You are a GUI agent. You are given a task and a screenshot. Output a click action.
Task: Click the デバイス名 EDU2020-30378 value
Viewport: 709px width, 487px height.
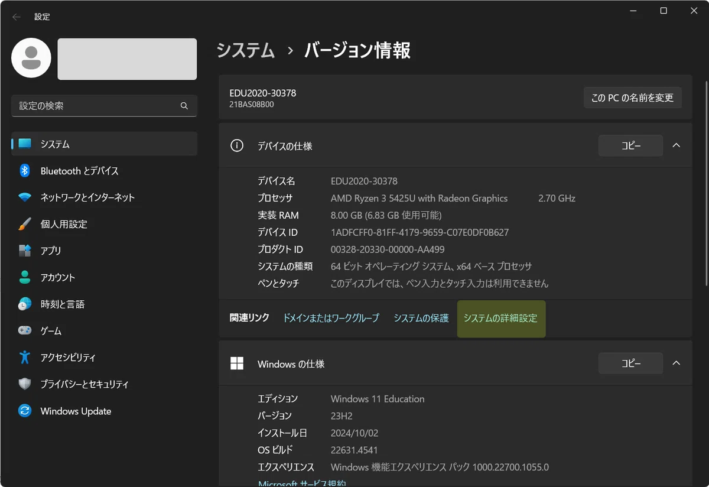(x=364, y=181)
